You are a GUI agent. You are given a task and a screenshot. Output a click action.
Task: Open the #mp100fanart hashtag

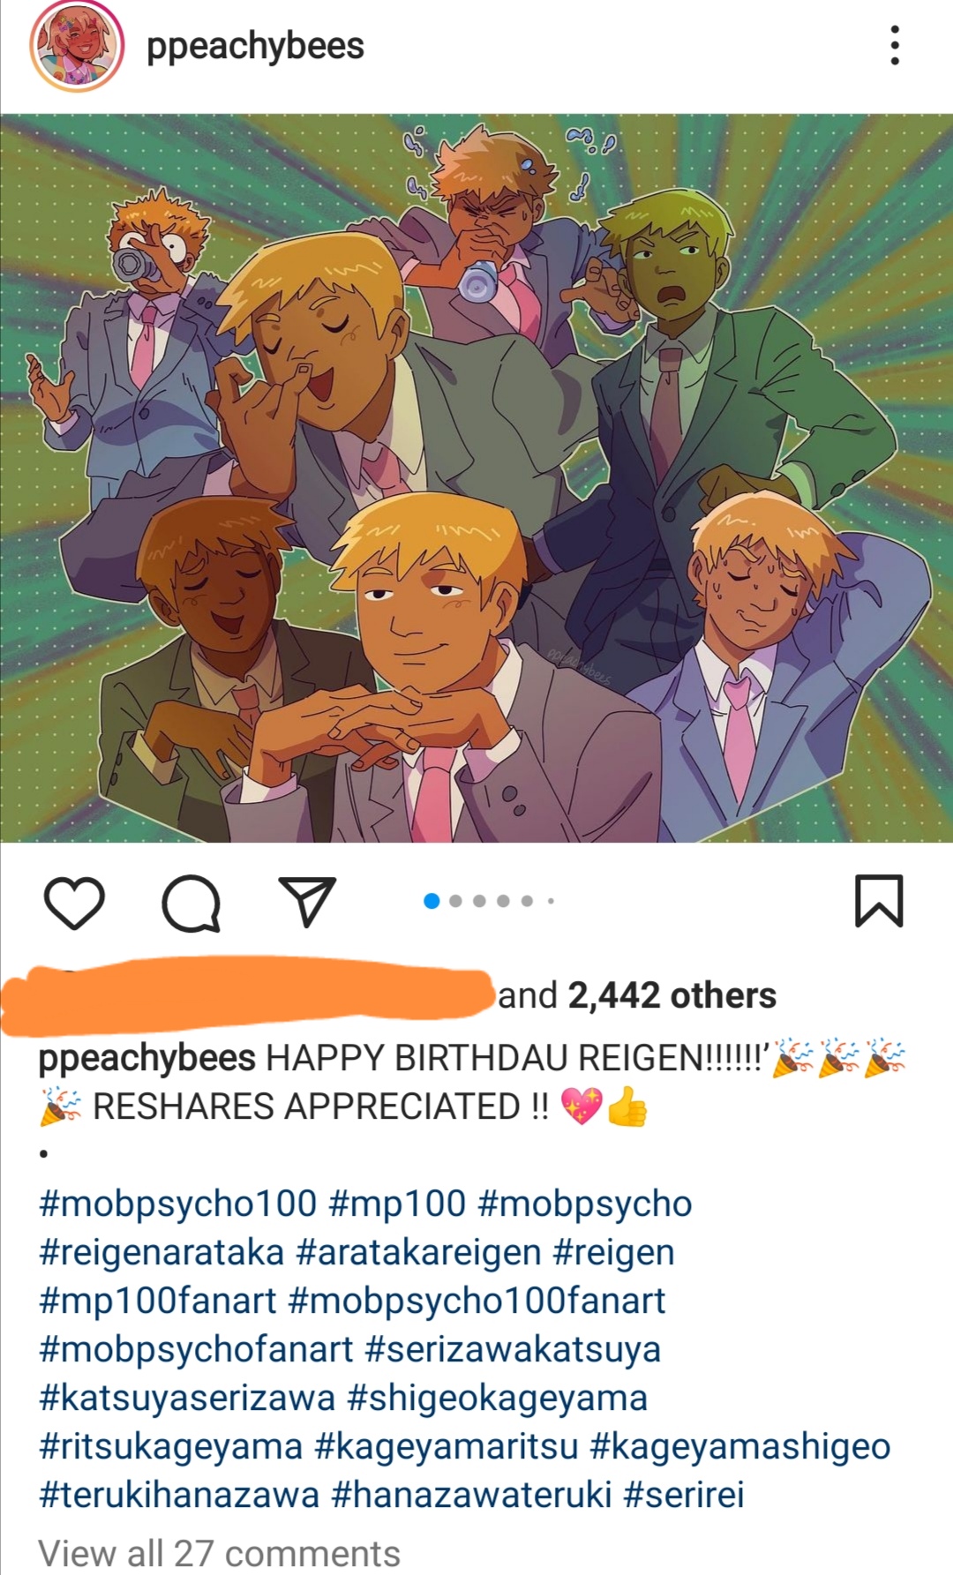coord(157,1301)
